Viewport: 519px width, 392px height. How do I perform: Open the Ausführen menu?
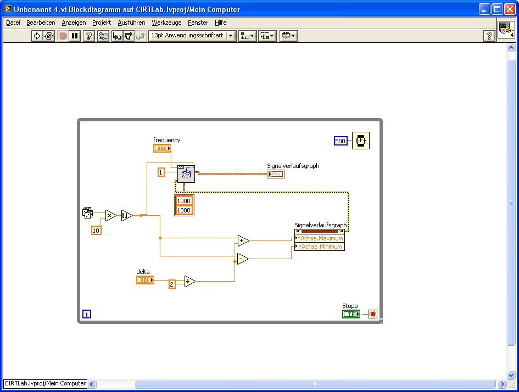coord(131,23)
